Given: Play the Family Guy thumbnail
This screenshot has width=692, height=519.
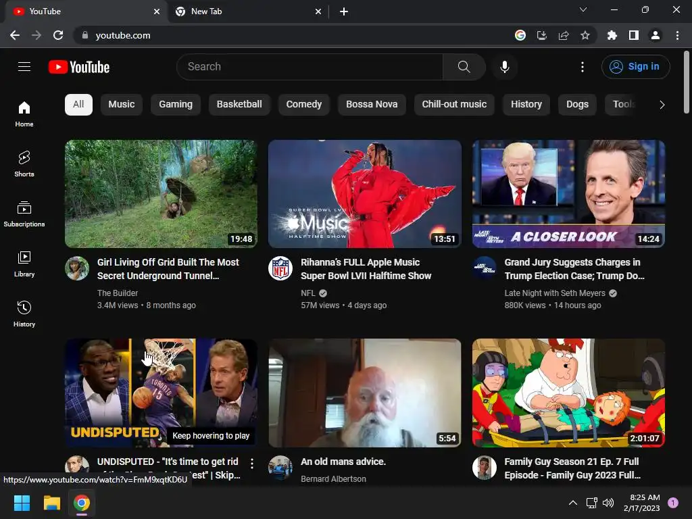Looking at the screenshot, I should point(568,393).
